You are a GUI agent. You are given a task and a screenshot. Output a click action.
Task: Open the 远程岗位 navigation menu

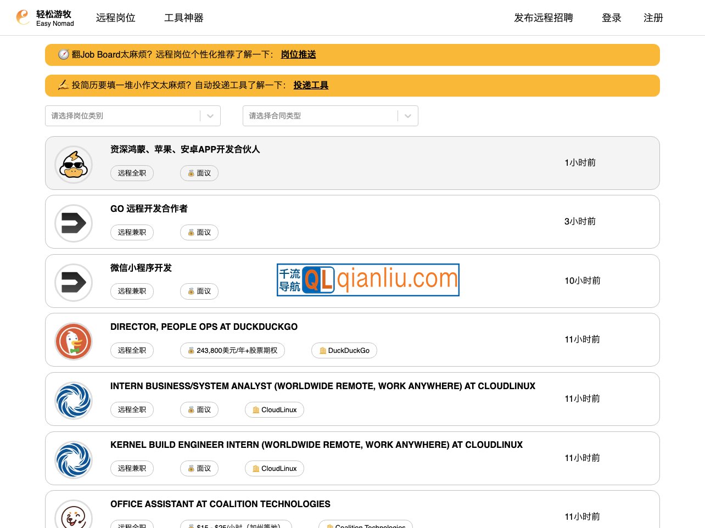(x=115, y=18)
